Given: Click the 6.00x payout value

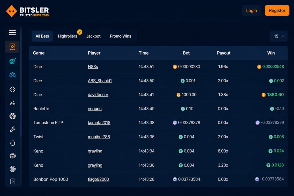Looking at the screenshot, I should pyautogui.click(x=223, y=151).
